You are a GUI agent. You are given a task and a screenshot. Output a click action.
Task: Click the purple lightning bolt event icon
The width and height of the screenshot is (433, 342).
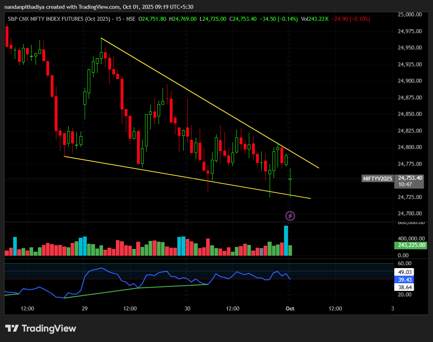point(290,216)
